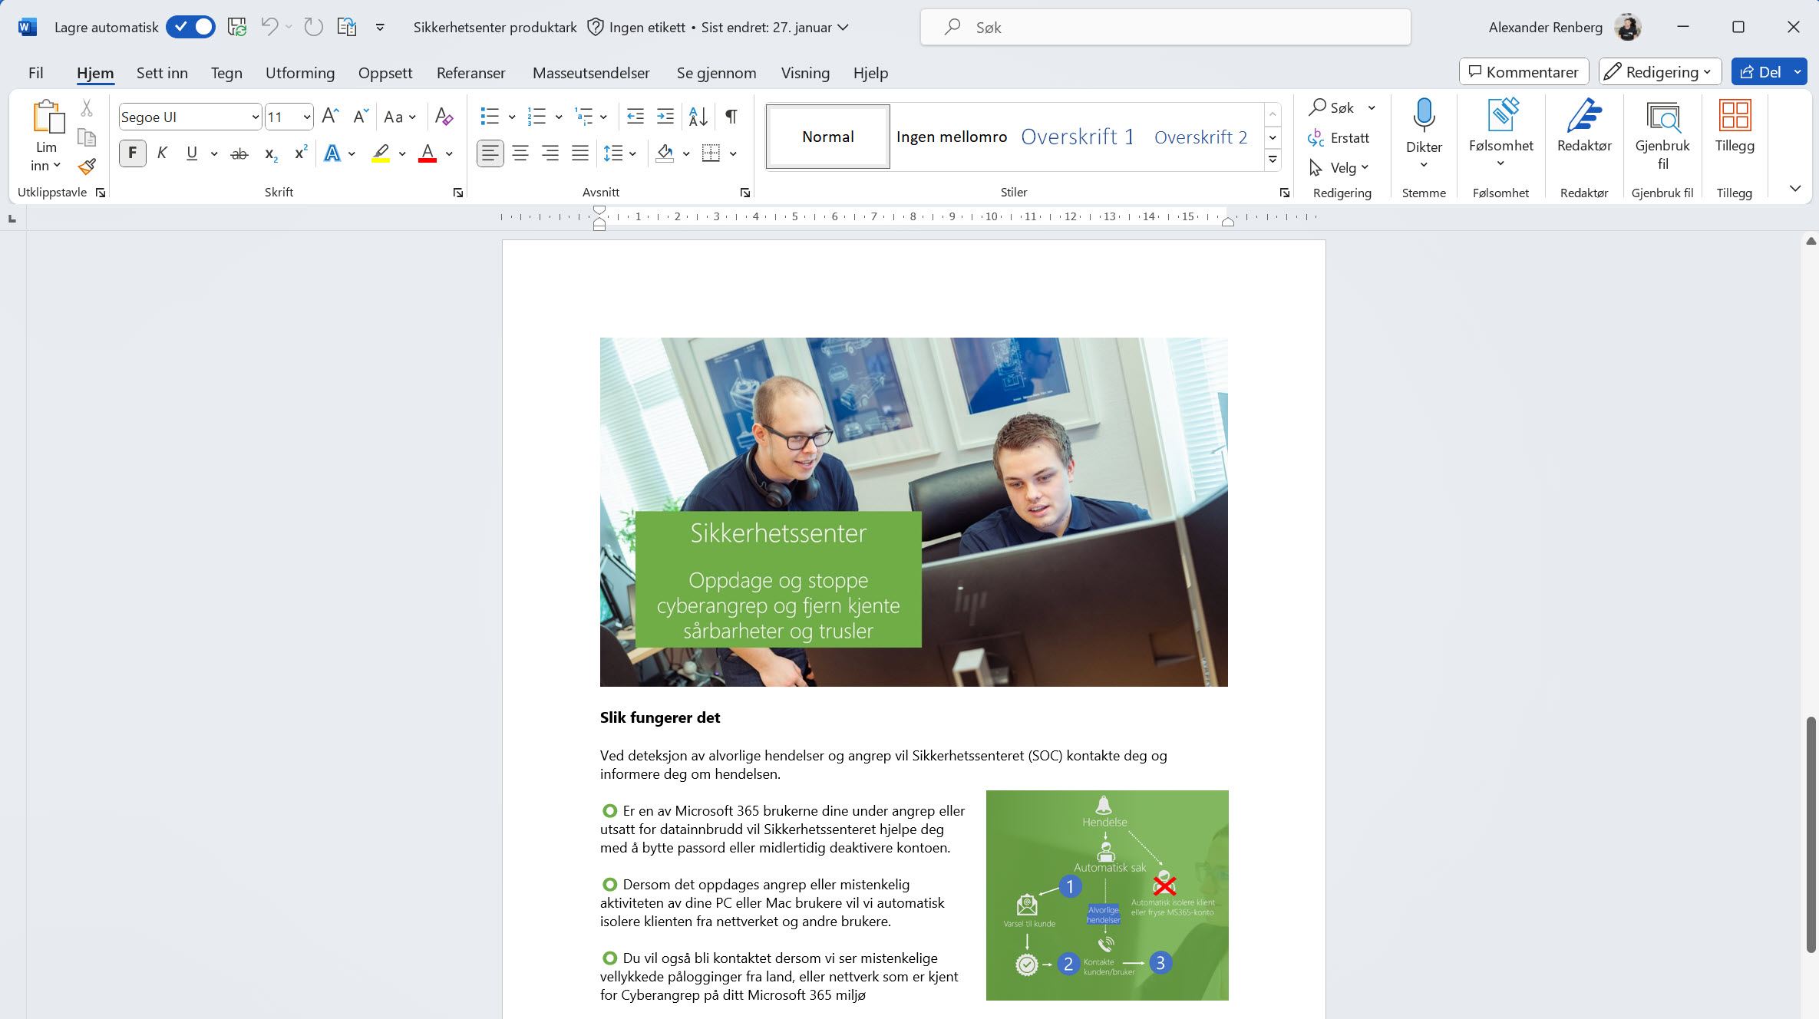This screenshot has height=1019, width=1819.
Task: Apply superscript formatting
Action: point(299,153)
